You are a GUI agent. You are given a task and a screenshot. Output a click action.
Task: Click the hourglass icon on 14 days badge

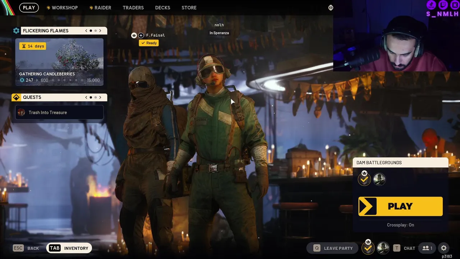click(24, 46)
